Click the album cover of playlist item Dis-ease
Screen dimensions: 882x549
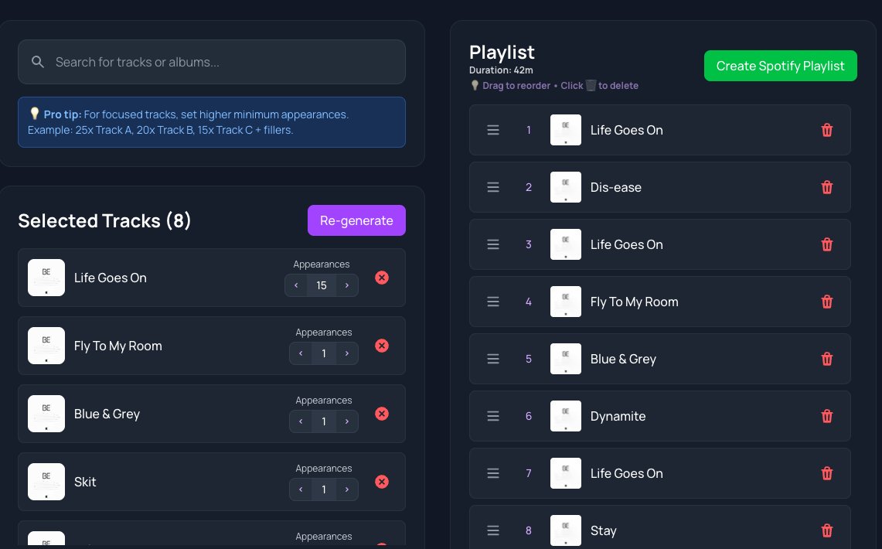[565, 187]
